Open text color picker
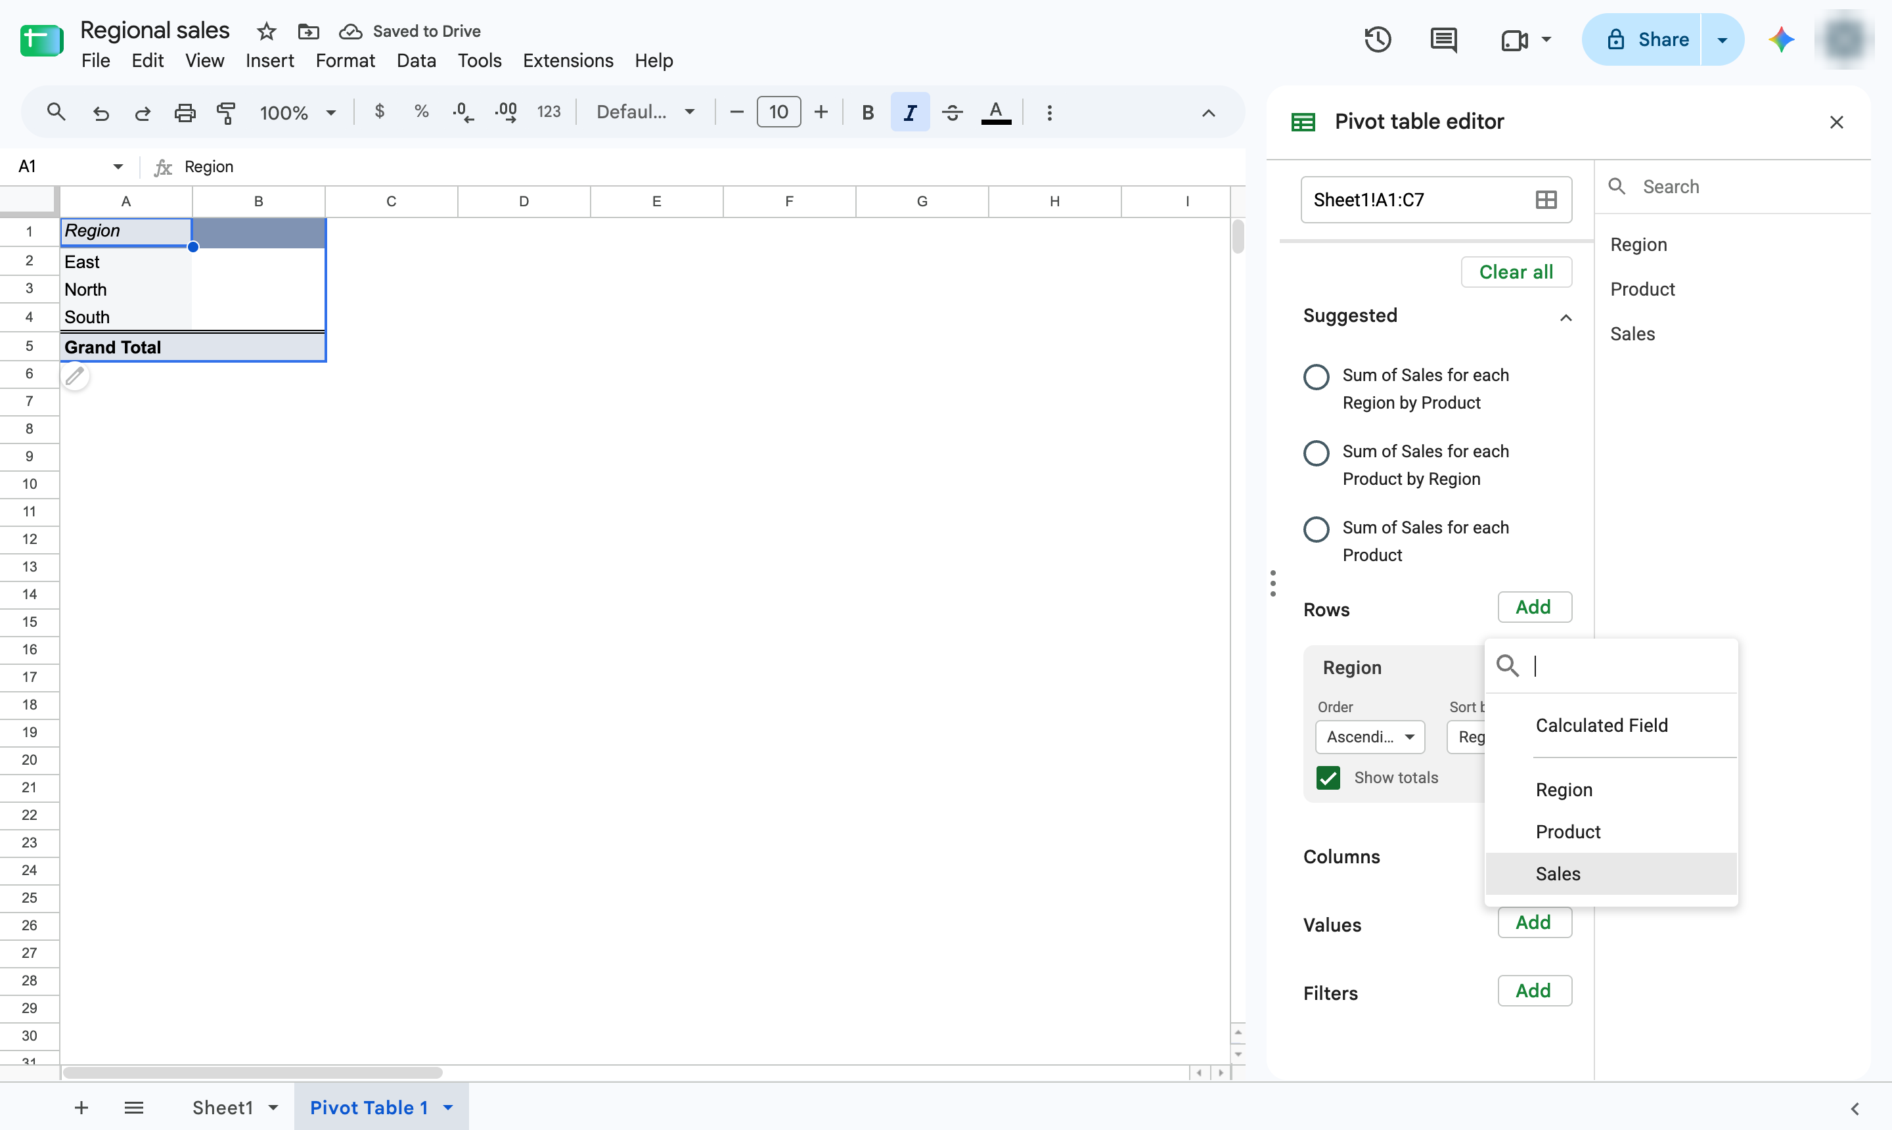The height and width of the screenshot is (1130, 1892). (995, 113)
